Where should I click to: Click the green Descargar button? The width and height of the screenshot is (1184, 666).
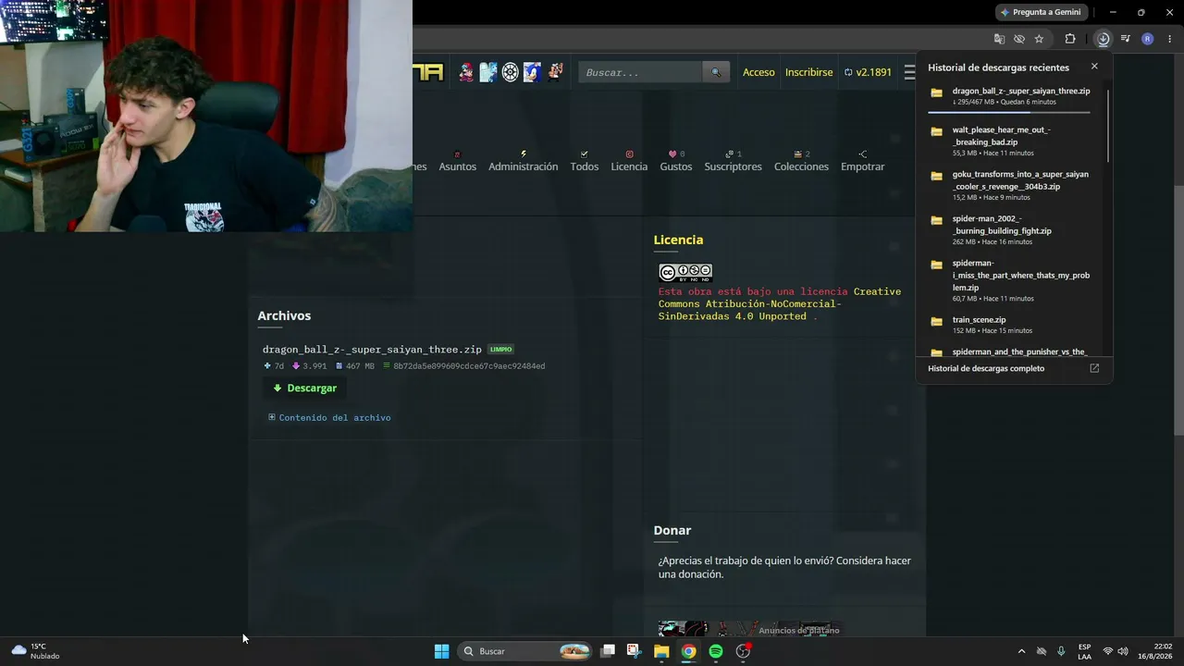tap(304, 388)
